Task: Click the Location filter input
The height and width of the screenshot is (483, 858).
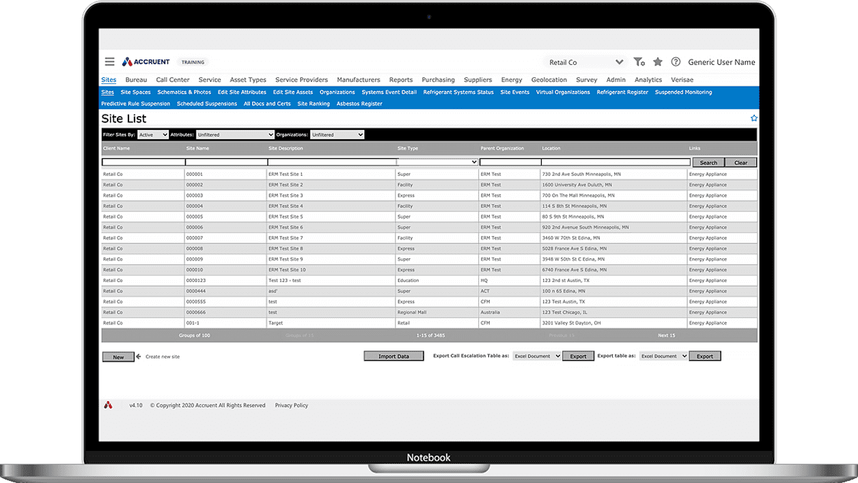Action: [x=615, y=162]
